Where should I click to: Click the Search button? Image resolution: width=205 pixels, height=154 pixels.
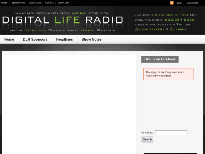pyautogui.click(x=147, y=139)
